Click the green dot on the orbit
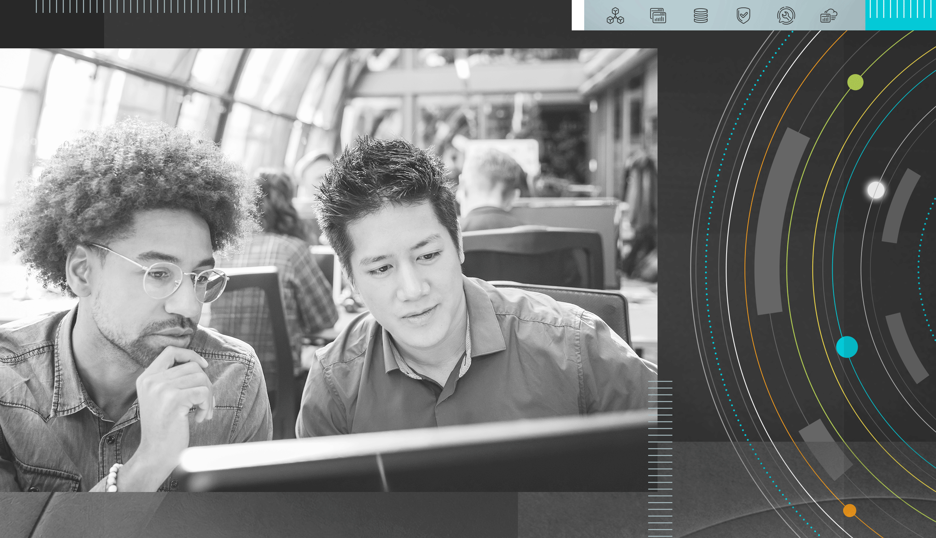 pos(855,82)
